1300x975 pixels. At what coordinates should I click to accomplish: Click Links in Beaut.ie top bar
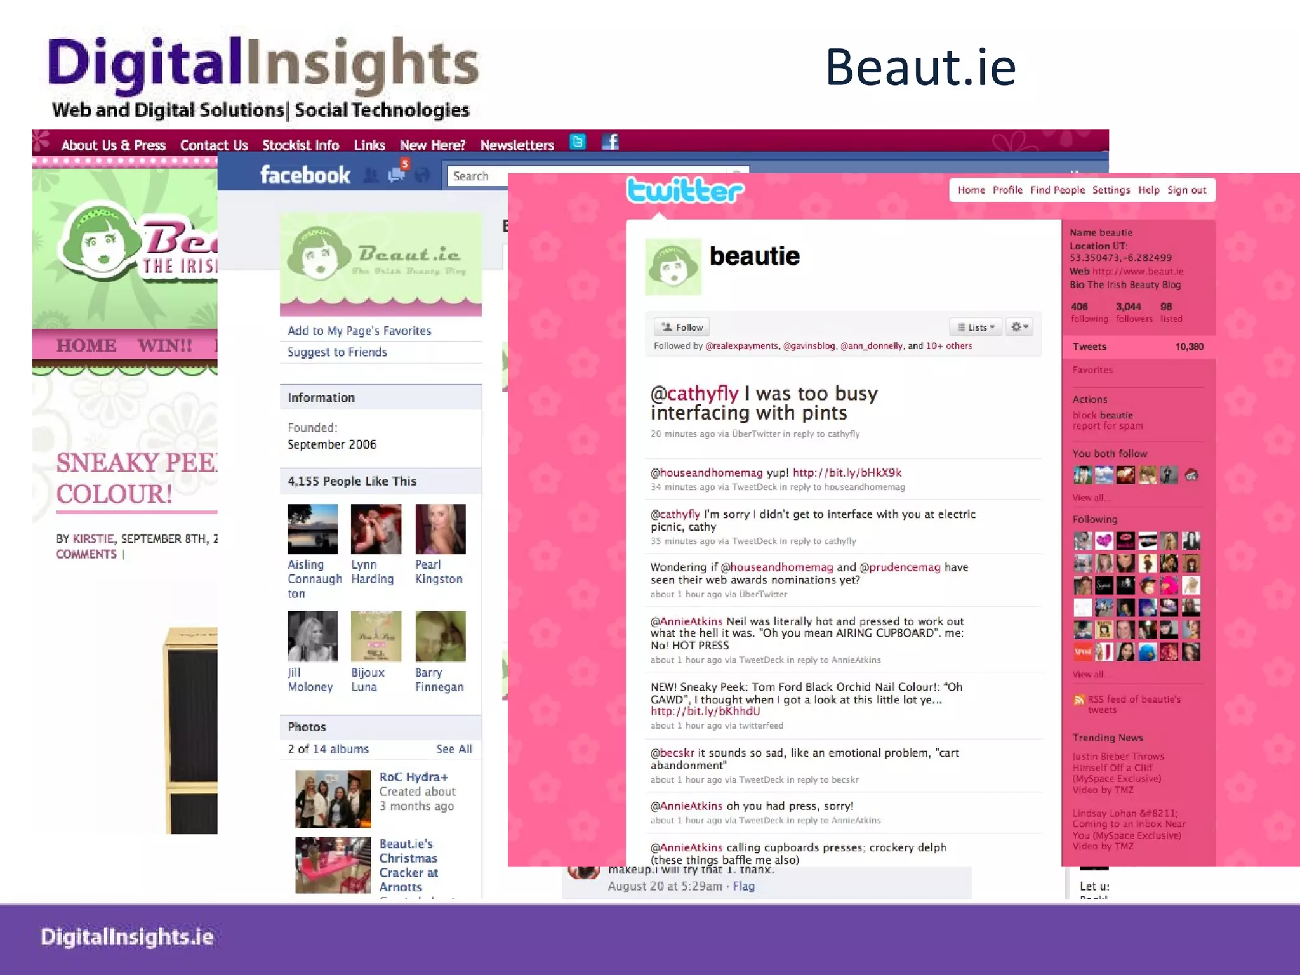coord(369,145)
